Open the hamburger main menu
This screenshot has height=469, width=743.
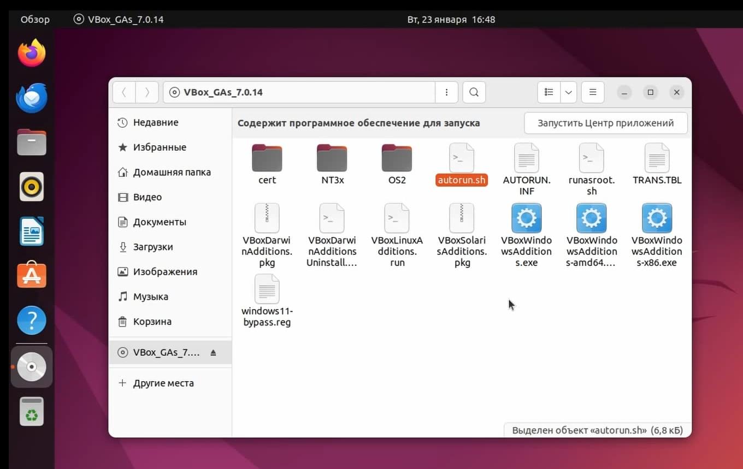click(x=593, y=92)
